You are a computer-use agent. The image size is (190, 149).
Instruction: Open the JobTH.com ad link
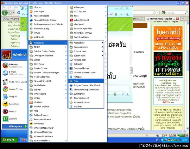tap(168, 102)
